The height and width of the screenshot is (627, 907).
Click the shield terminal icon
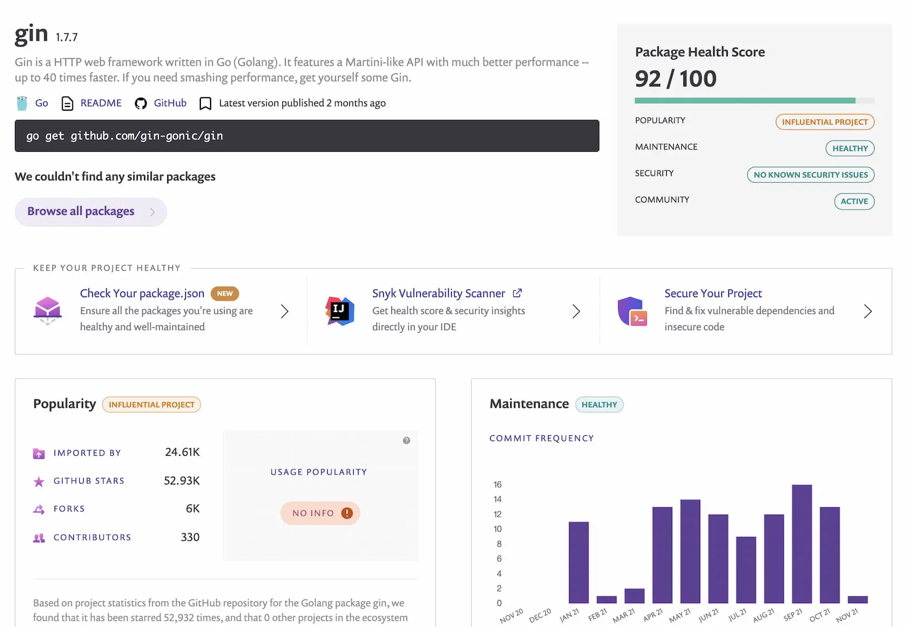click(632, 311)
